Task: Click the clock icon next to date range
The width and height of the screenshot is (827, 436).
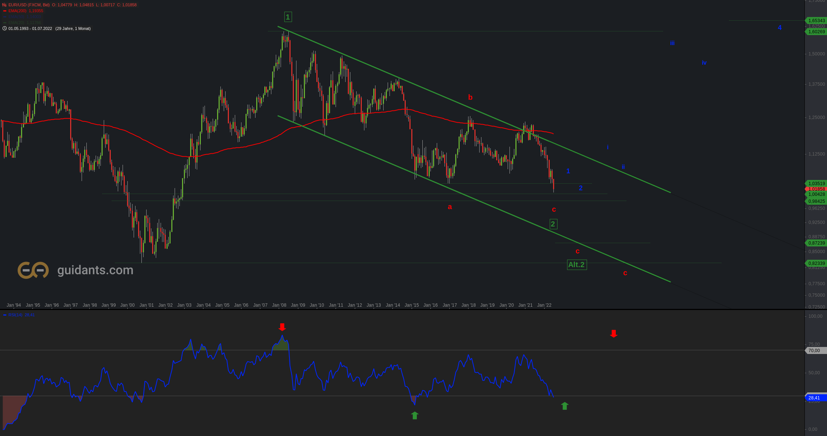Action: coord(4,28)
